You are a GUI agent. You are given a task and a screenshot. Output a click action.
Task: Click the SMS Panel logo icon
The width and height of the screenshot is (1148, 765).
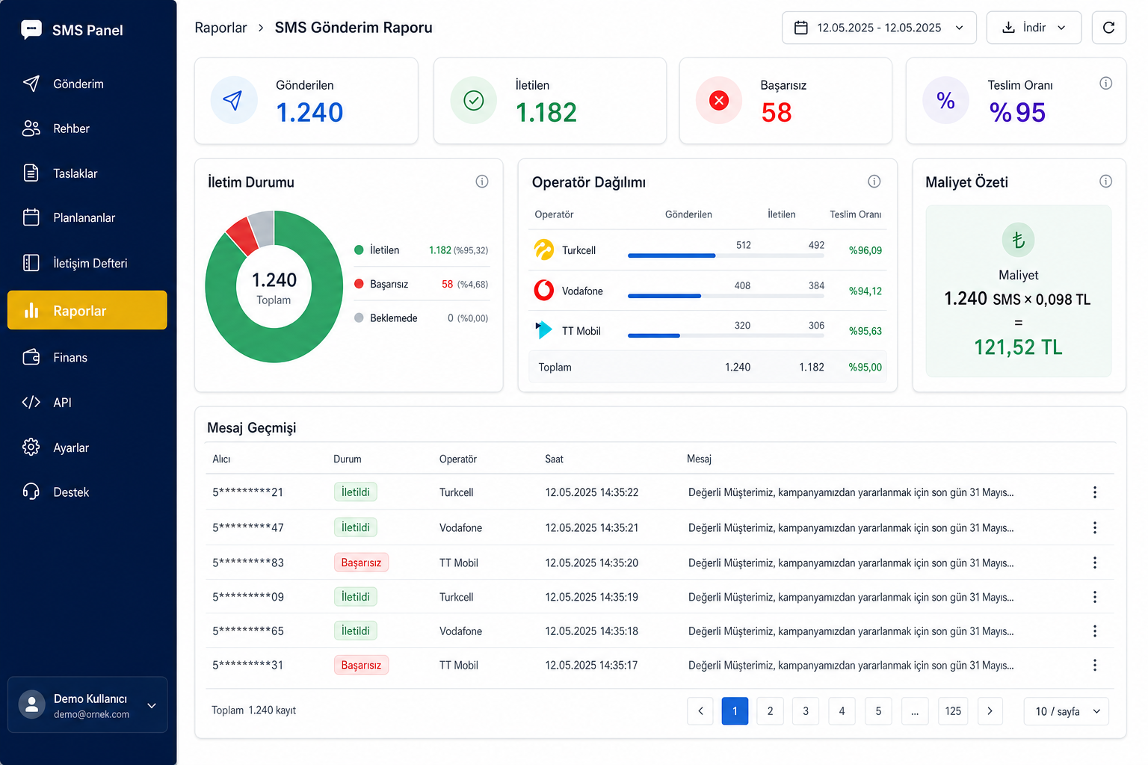(x=31, y=30)
